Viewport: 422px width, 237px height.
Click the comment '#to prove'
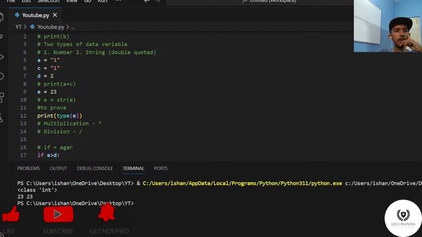pyautogui.click(x=51, y=108)
